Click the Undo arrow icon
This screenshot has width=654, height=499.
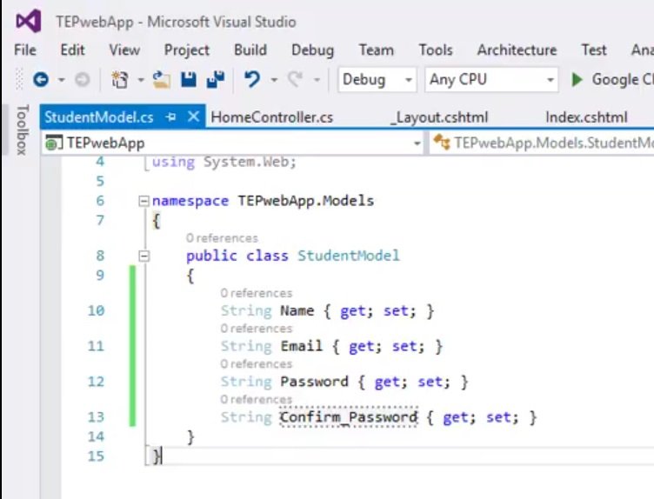(252, 79)
